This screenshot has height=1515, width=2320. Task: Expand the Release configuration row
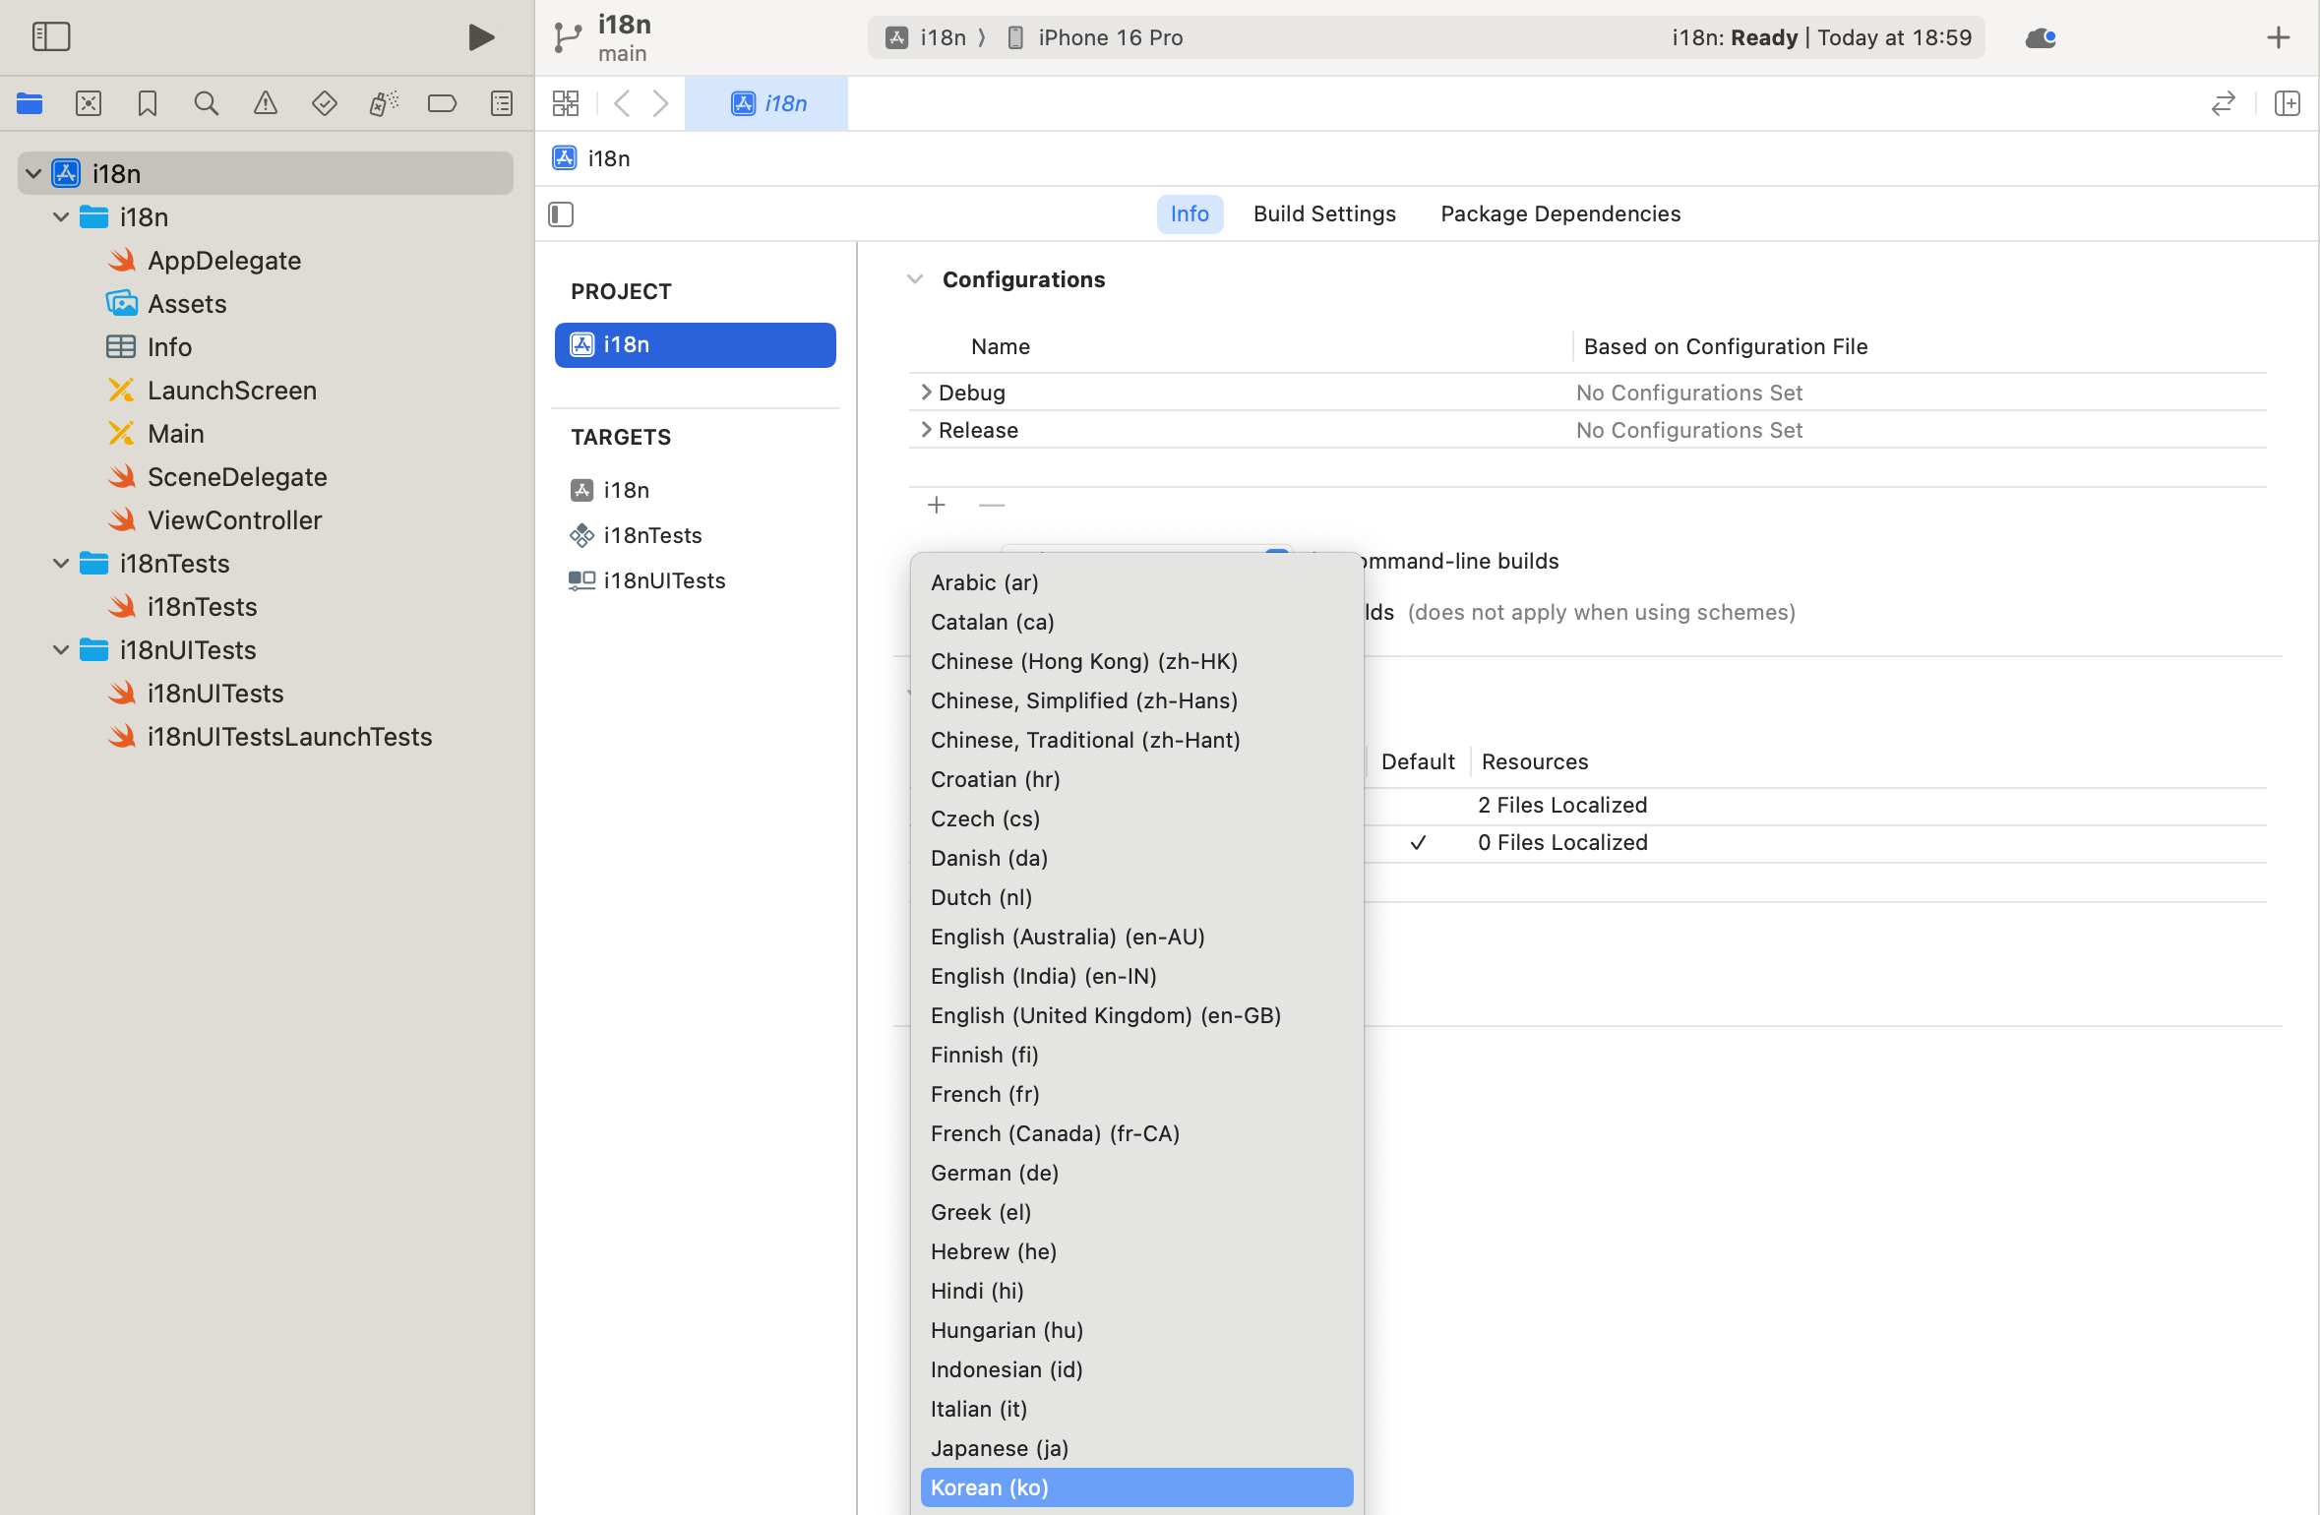[926, 430]
